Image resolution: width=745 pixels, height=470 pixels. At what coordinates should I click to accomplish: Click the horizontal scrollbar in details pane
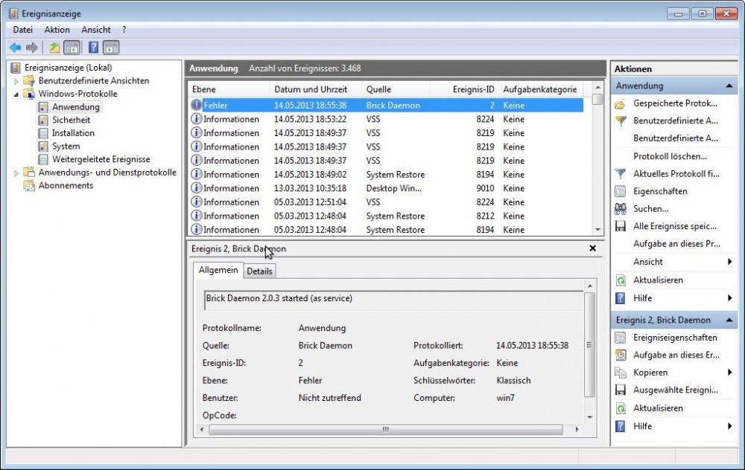(386, 429)
